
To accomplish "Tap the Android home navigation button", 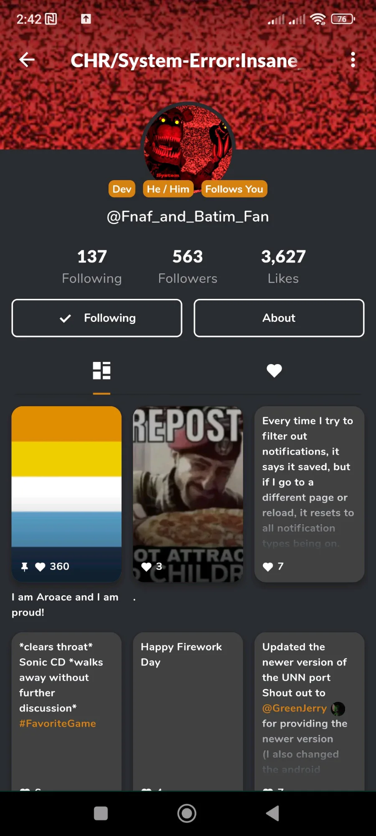I will 187,813.
